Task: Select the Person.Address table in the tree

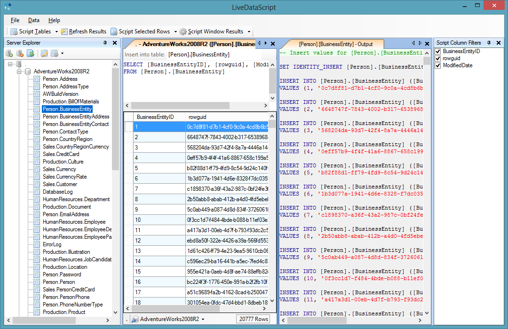Action: (60, 79)
